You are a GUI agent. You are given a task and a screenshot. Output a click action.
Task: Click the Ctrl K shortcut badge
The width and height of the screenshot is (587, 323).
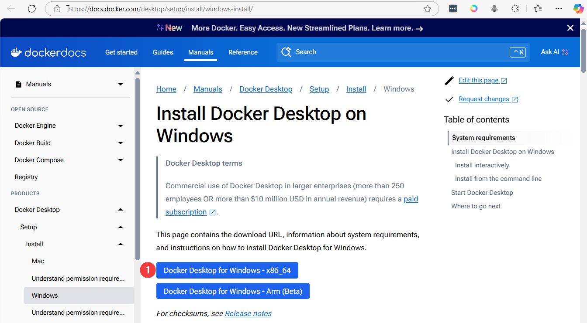[x=518, y=52]
